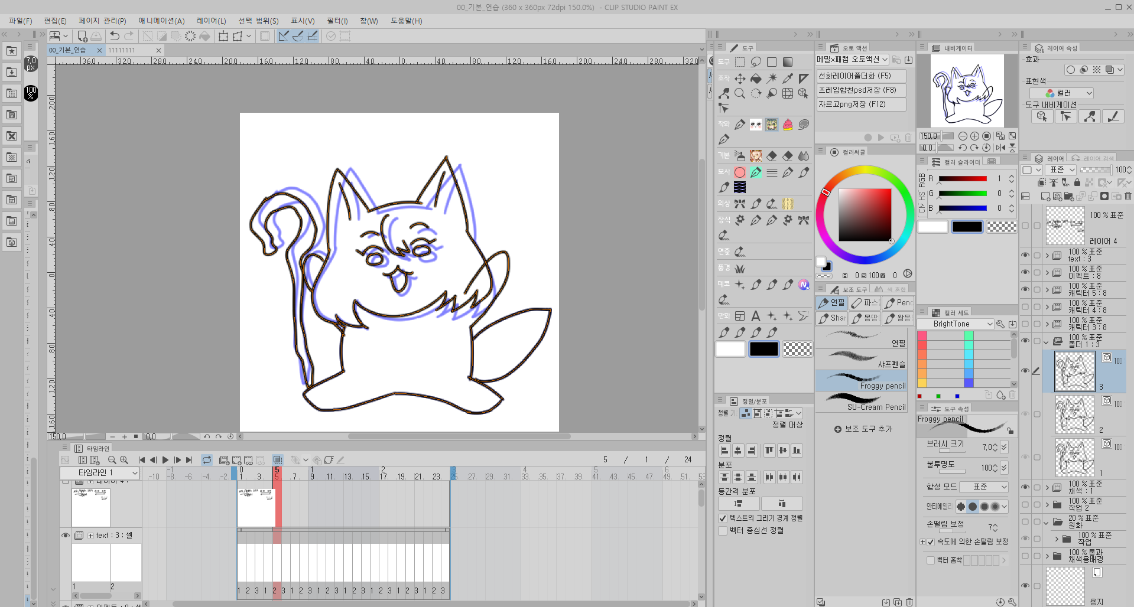This screenshot has height=607, width=1134.
Task: Hide the 이펙트 : 8 layer folder
Action: tap(1025, 272)
